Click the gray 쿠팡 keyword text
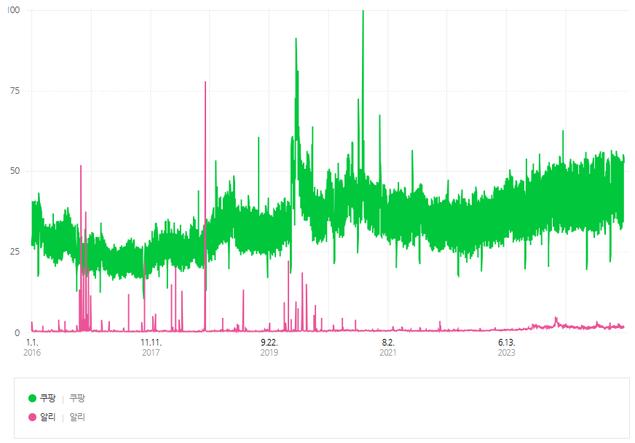 click(77, 399)
